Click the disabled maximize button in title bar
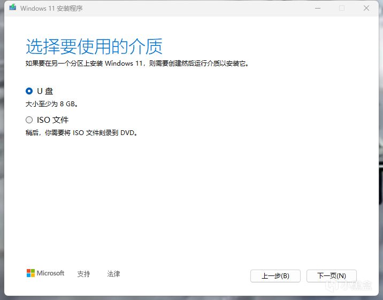 coord(342,8)
